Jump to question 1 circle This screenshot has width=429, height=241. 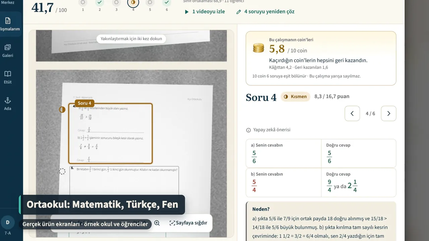(83, 3)
